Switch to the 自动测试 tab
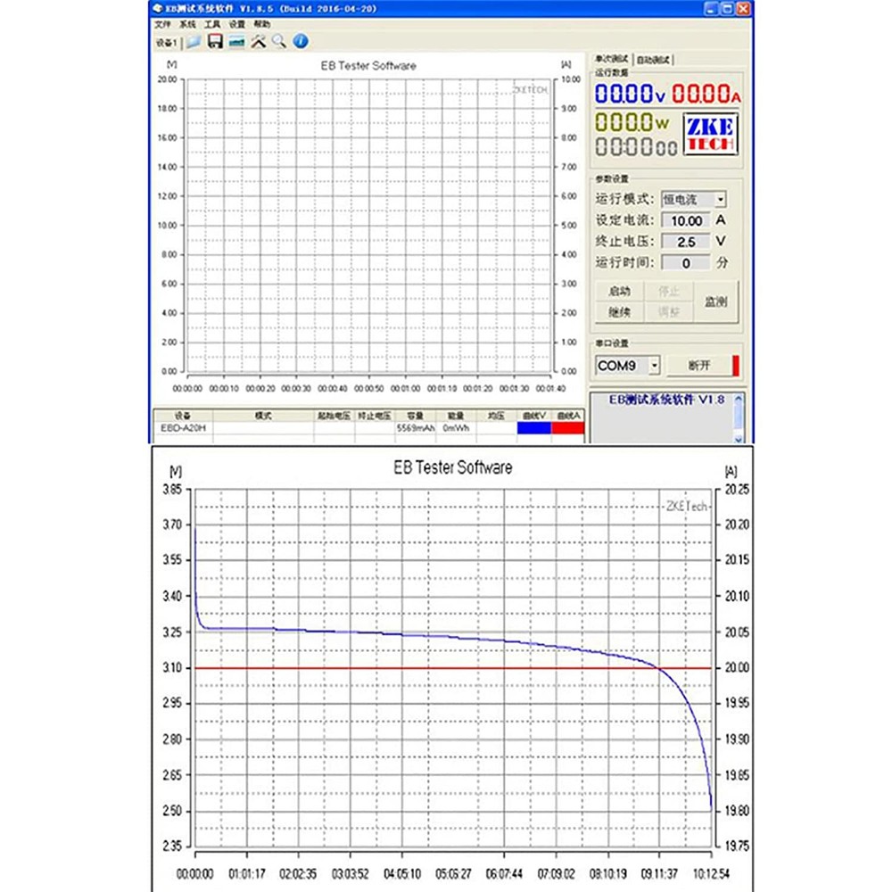The image size is (892, 892). click(653, 60)
